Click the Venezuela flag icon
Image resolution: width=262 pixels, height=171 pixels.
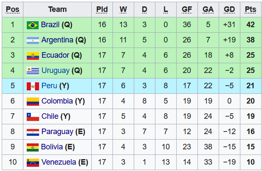pos(32,163)
